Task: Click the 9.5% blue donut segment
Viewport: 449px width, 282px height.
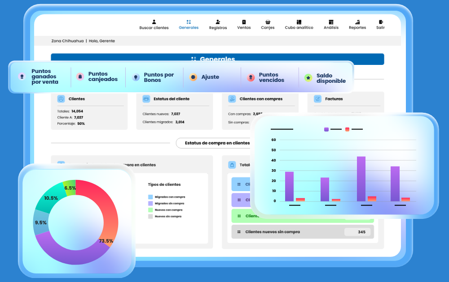Action: tap(41, 222)
